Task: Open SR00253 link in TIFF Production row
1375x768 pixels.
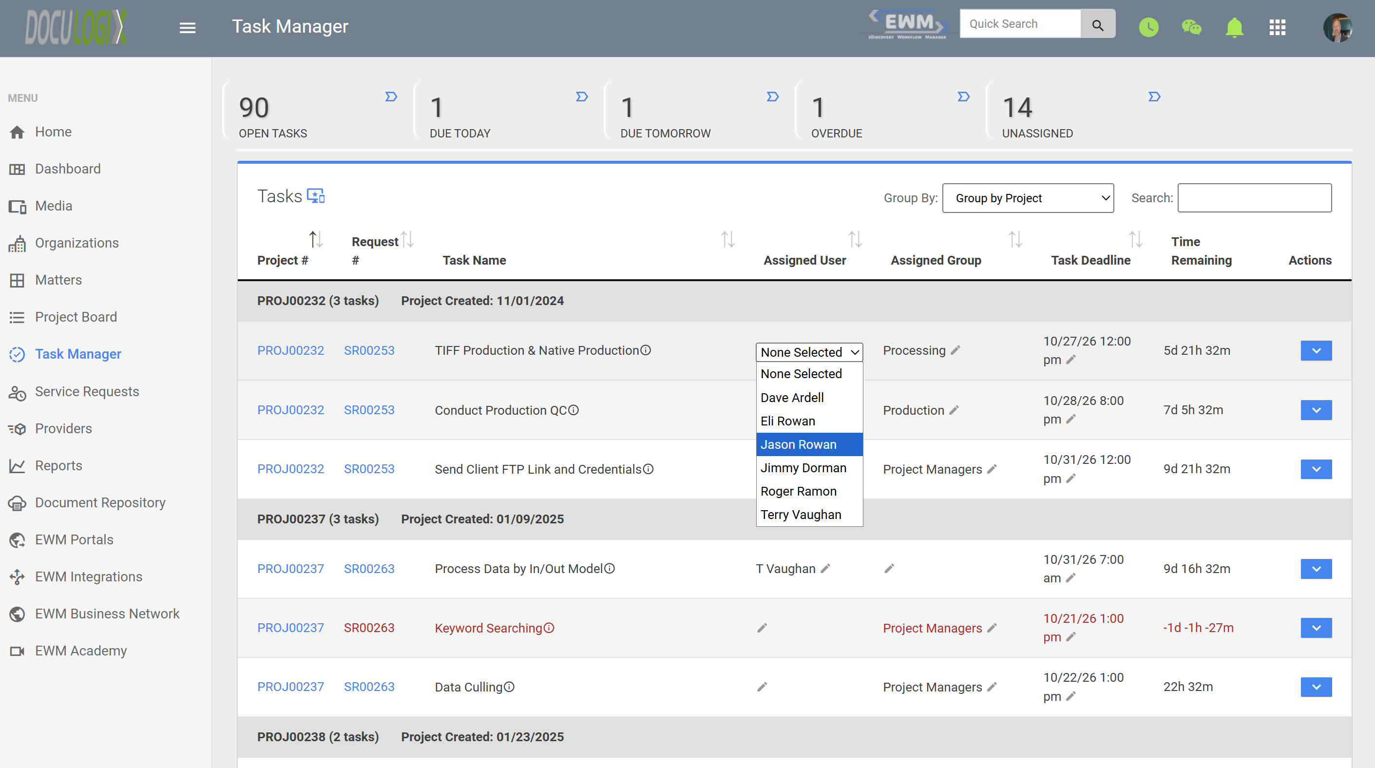Action: pyautogui.click(x=369, y=351)
